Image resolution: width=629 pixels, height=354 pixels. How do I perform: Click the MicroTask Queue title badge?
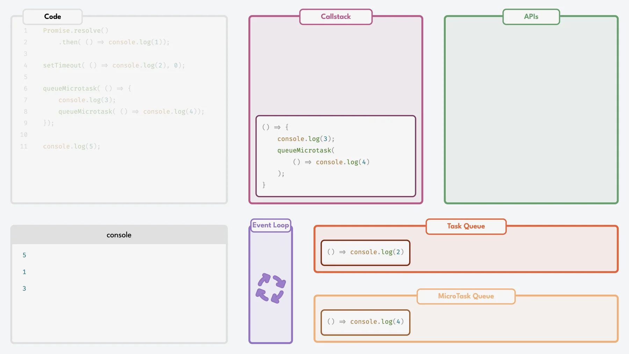465,296
